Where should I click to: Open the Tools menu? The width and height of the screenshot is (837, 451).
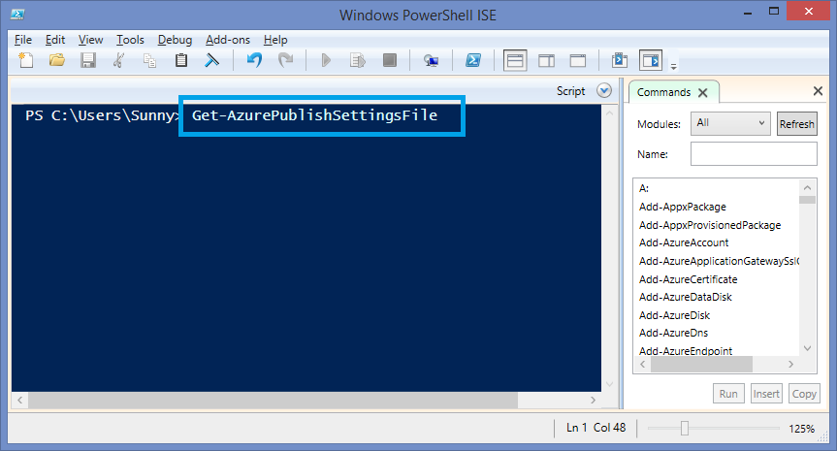tap(130, 40)
